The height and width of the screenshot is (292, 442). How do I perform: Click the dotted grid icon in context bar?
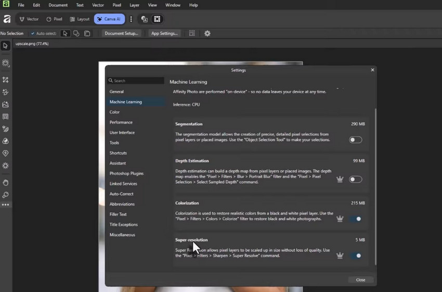coord(192,34)
